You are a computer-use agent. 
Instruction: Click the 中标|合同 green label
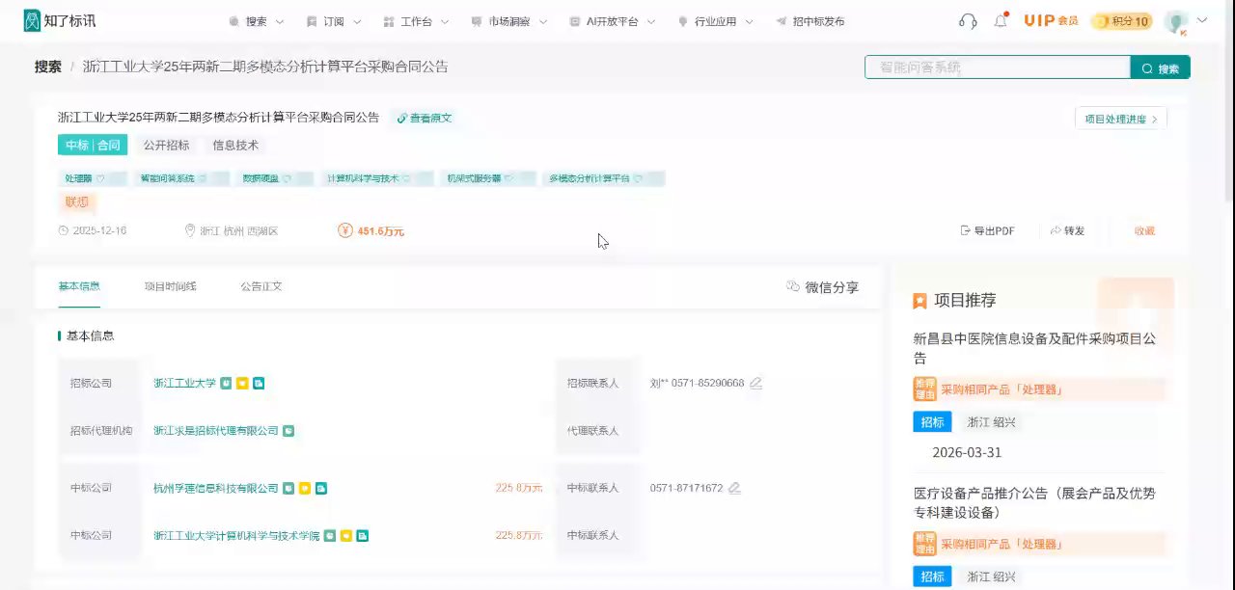point(93,146)
